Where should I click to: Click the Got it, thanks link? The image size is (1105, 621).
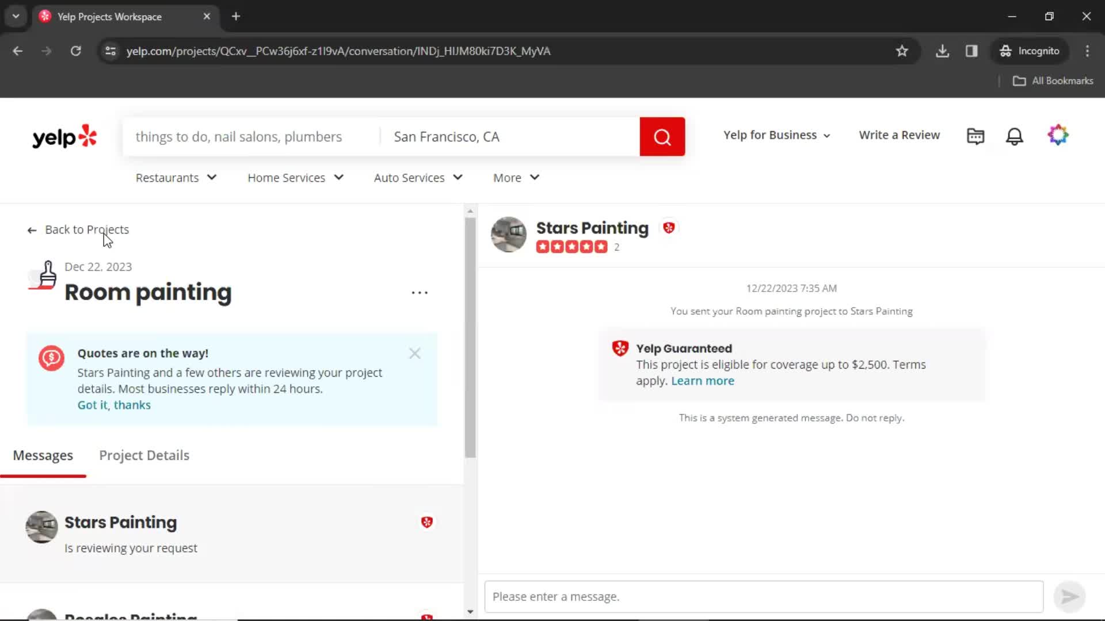coord(114,404)
